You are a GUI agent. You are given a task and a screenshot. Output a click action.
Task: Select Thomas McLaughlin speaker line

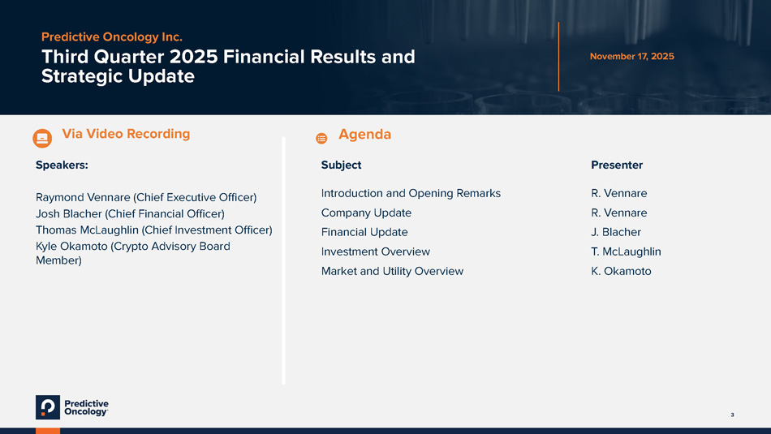coord(153,230)
